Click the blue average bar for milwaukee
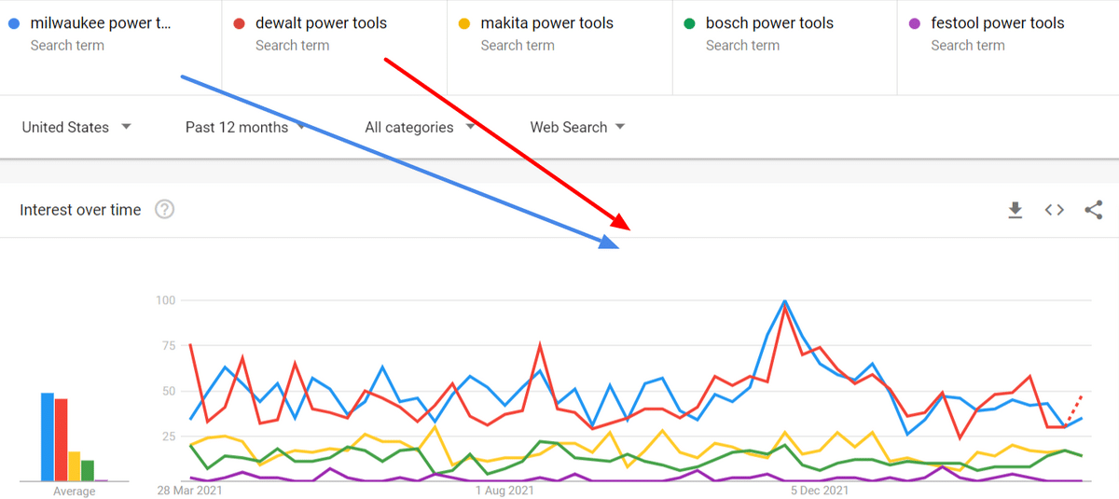 (47, 437)
